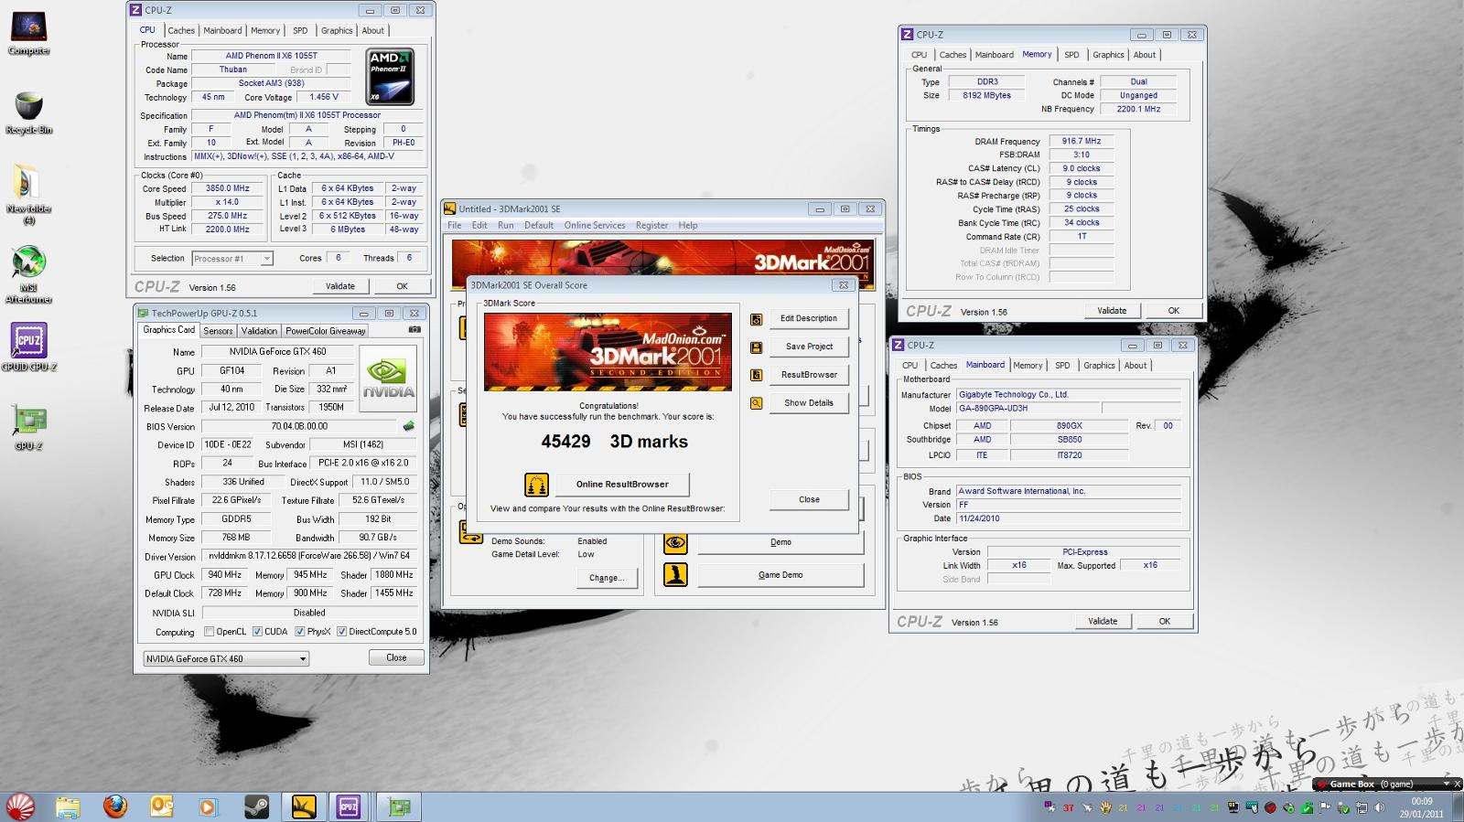
Task: Open the Recycle Bin desktop icon
Action: [x=28, y=113]
